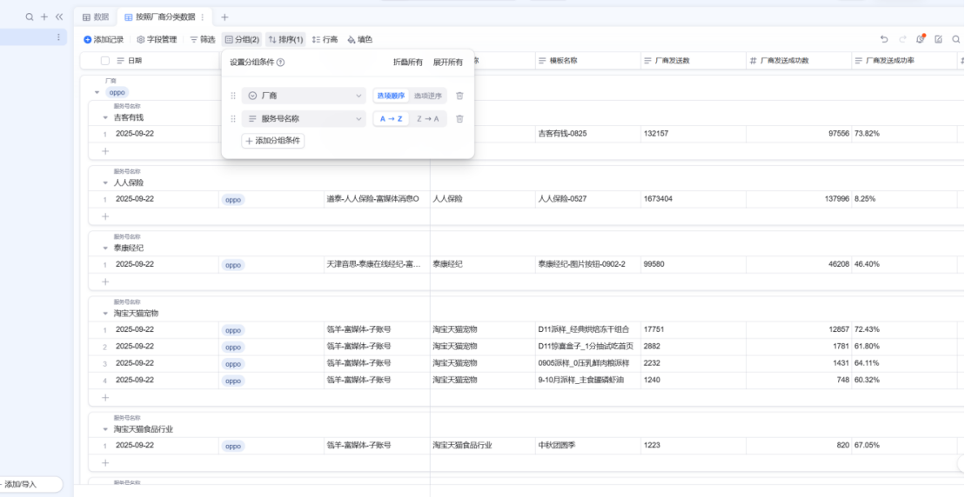Image resolution: width=965 pixels, height=497 pixels.
Task: Open the notification bell with red dot
Action: click(x=921, y=39)
